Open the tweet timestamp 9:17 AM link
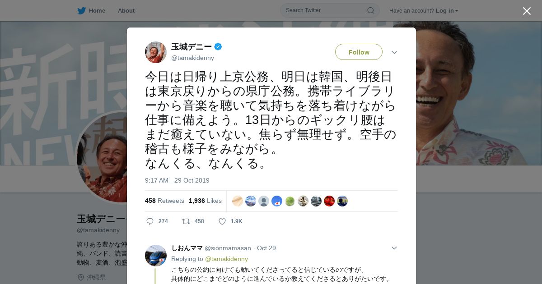 click(177, 180)
